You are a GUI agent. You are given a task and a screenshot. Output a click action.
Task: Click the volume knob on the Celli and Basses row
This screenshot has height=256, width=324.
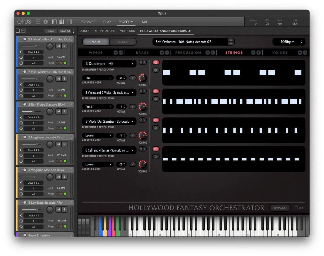(x=142, y=164)
